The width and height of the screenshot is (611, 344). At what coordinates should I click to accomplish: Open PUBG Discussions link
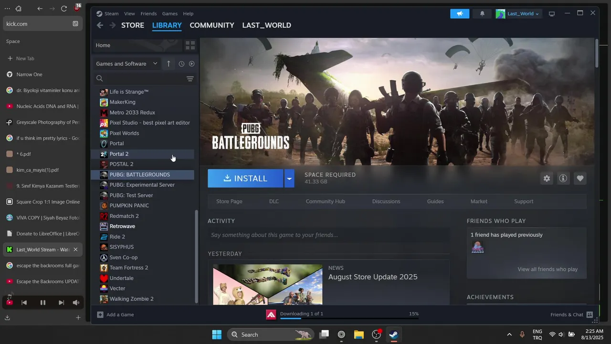(x=386, y=201)
